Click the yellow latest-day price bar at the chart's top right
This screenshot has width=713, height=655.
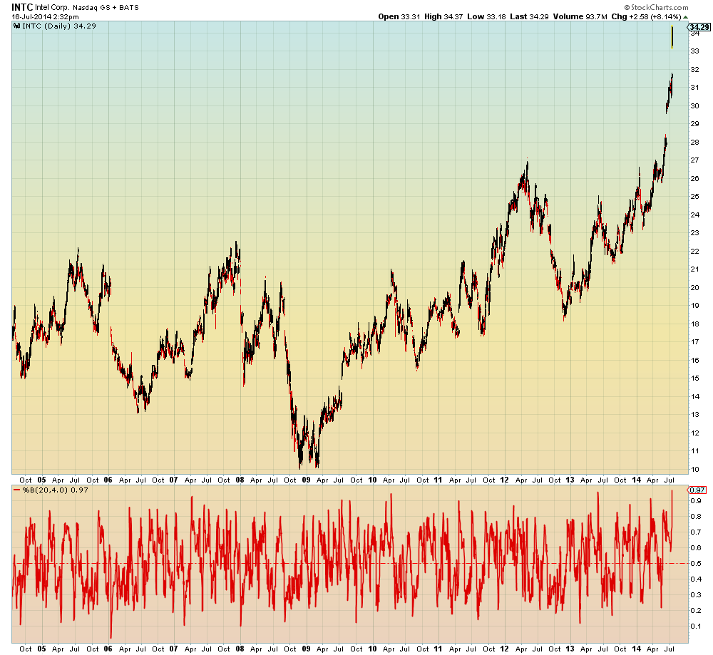click(672, 37)
